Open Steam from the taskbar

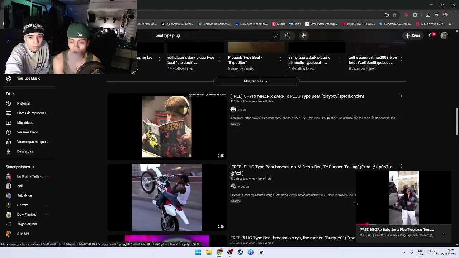tap(240, 252)
